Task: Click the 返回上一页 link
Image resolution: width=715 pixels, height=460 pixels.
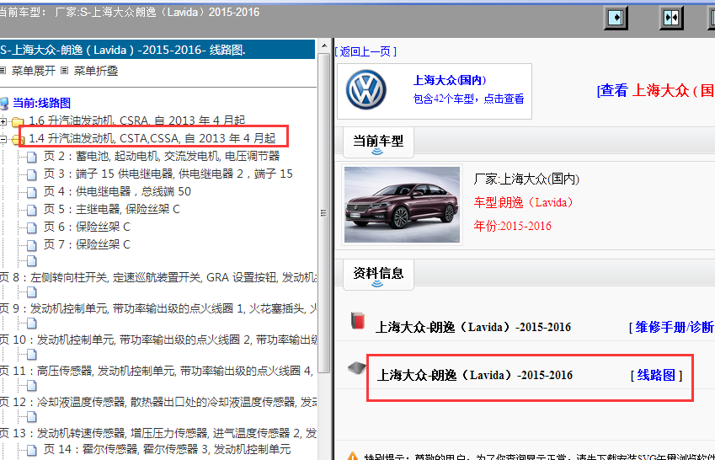Action: point(366,52)
